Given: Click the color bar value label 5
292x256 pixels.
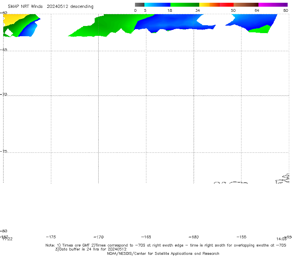Looking at the screenshot, I should click(x=145, y=10).
